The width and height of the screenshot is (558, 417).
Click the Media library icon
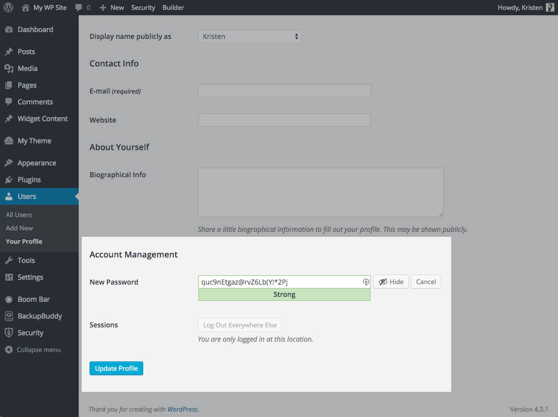pyautogui.click(x=9, y=68)
